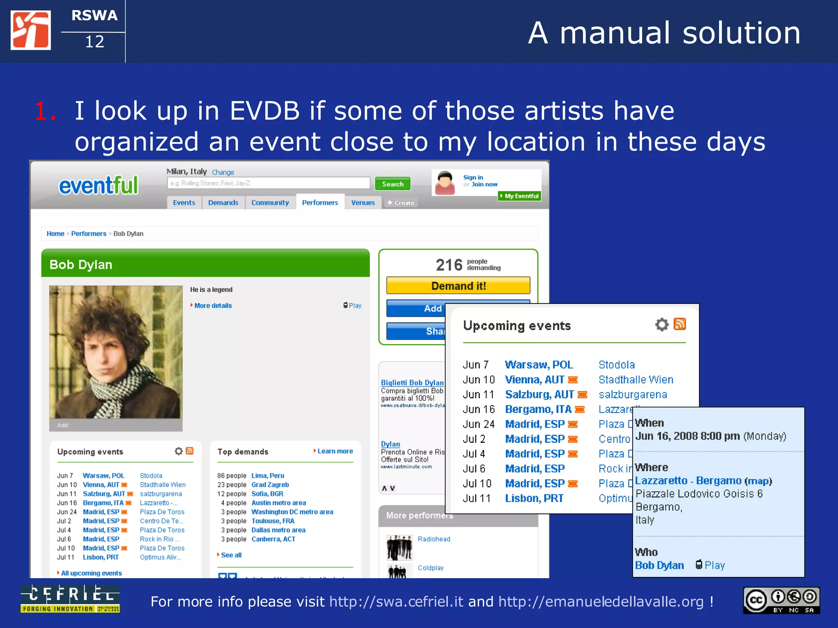This screenshot has height=628, width=838.
Task: Click RSS icon in enlarged Upcoming events popup
Action: (680, 324)
